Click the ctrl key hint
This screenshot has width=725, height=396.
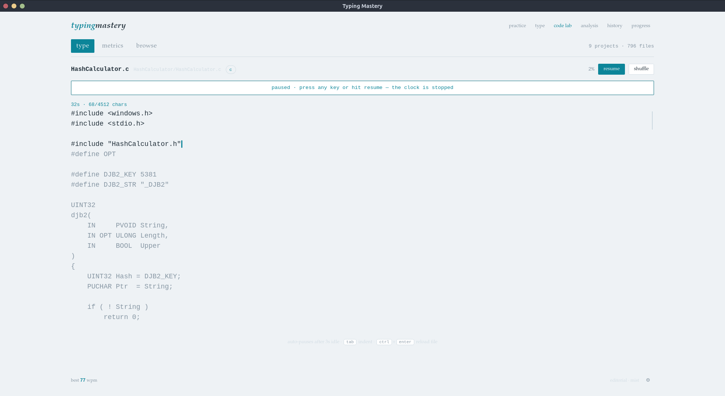pyautogui.click(x=384, y=342)
